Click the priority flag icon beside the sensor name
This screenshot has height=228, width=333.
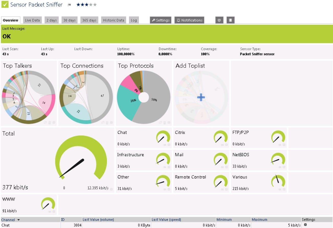pos(69,5)
